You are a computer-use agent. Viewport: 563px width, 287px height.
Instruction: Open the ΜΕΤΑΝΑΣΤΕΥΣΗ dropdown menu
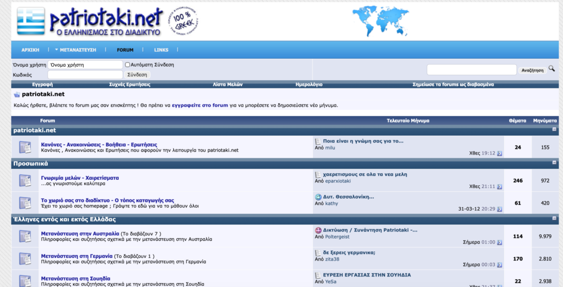coord(75,49)
